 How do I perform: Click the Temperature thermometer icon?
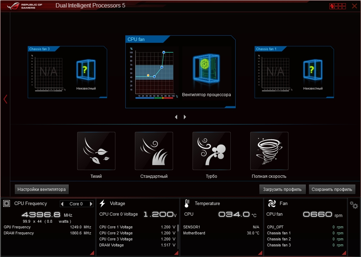(187, 203)
